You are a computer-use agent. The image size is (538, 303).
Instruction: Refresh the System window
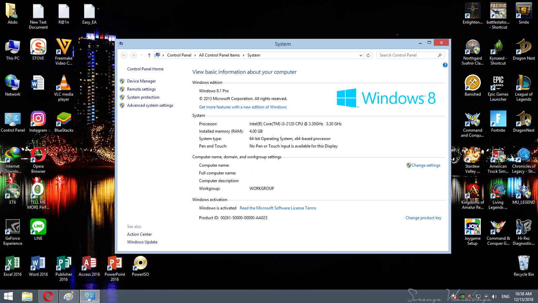click(368, 55)
